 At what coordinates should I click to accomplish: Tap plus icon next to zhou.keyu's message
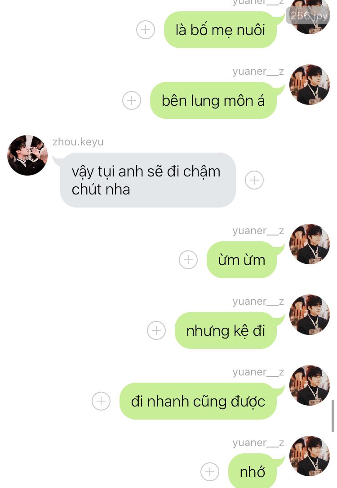pos(254,180)
